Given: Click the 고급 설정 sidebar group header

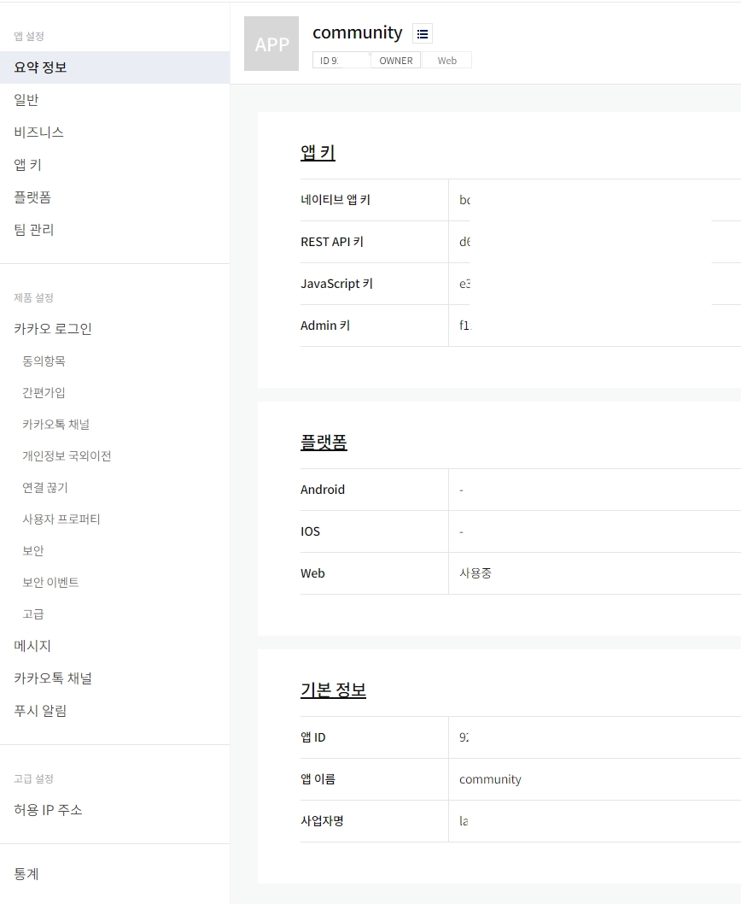Looking at the screenshot, I should click(33, 779).
